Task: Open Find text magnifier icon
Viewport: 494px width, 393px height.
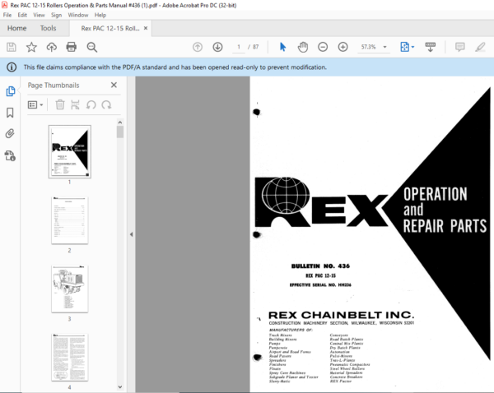Action: 92,47
